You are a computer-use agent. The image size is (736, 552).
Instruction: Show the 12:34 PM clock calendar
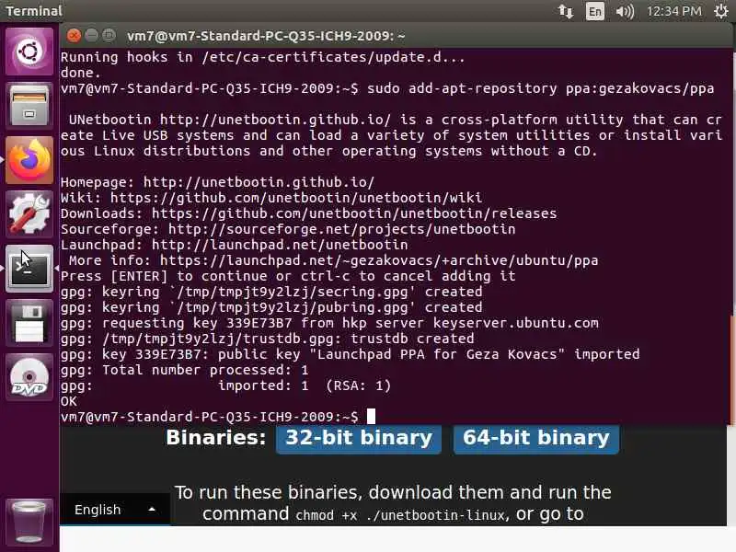[674, 11]
